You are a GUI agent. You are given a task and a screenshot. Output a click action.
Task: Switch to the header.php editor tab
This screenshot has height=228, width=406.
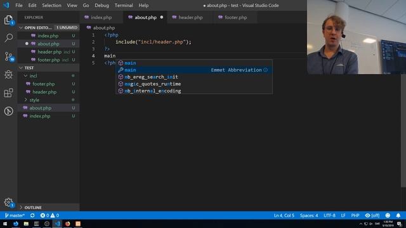coord(190,17)
